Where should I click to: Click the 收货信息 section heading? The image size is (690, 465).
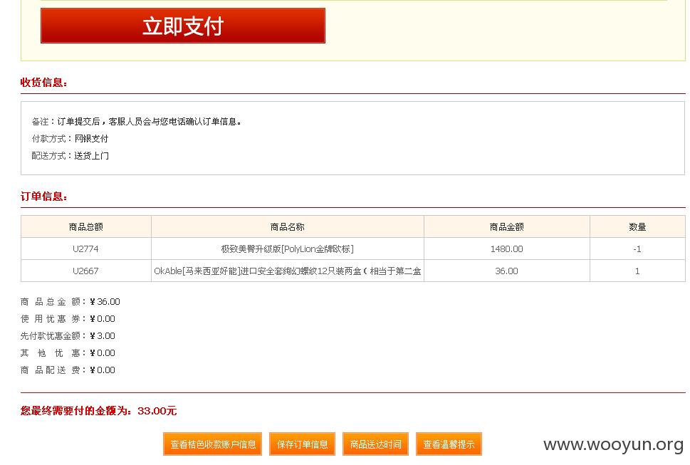point(43,83)
